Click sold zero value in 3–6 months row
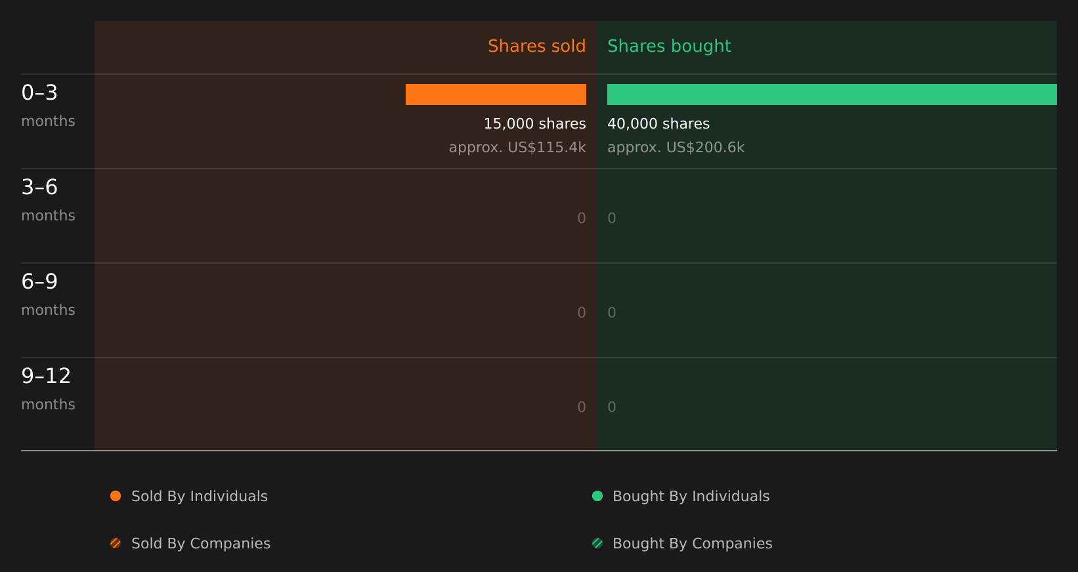 (x=582, y=218)
